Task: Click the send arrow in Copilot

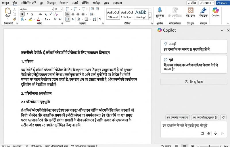Action: point(222,134)
